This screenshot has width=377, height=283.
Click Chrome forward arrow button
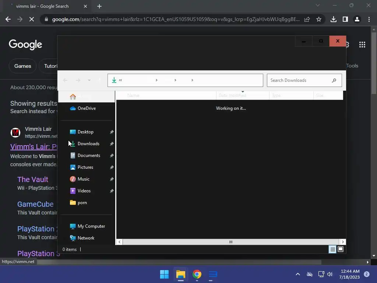tap(20, 19)
